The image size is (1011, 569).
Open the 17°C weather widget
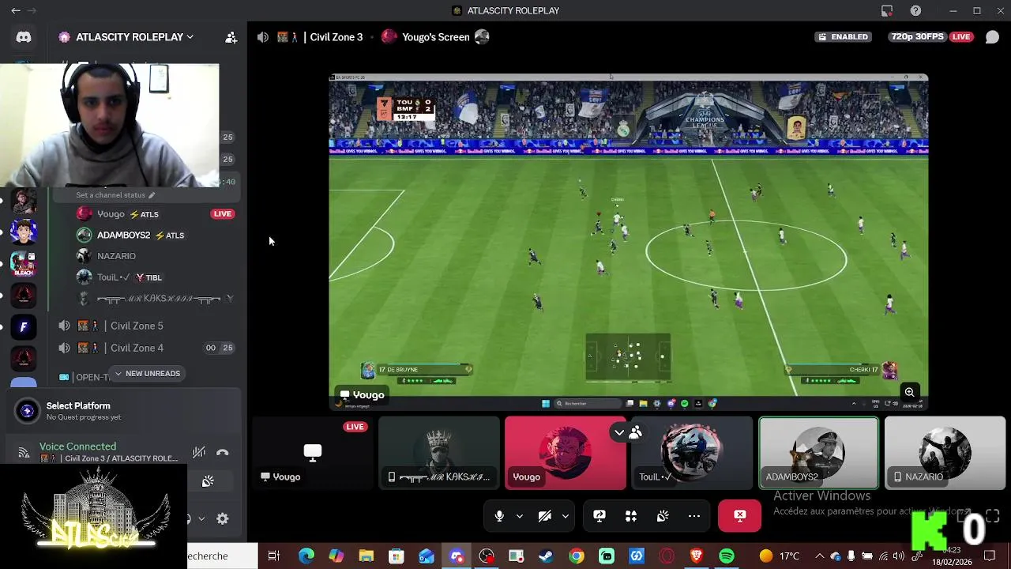pos(779,556)
